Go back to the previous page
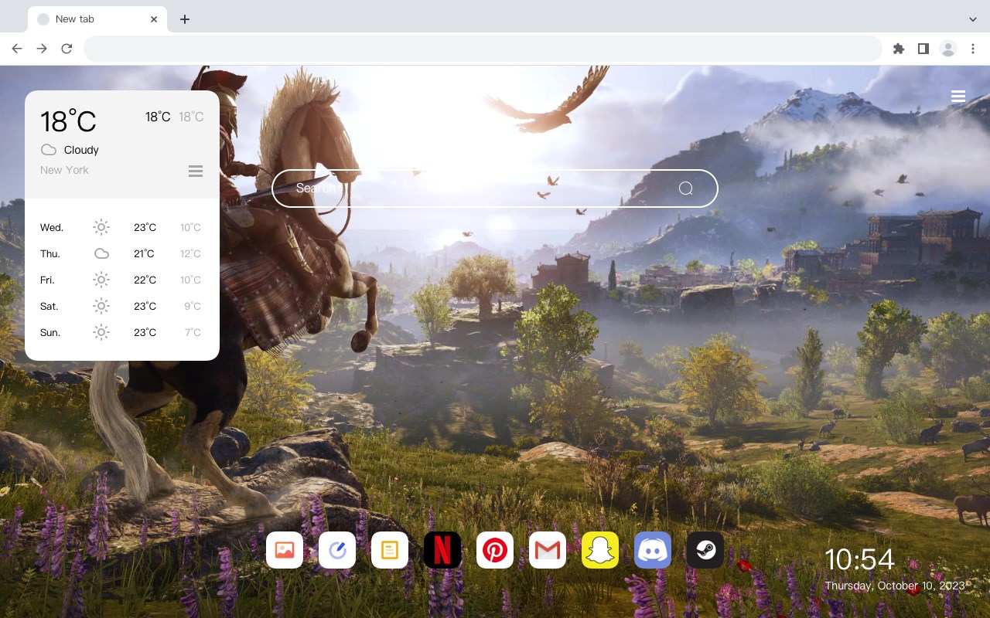990x618 pixels. tap(17, 49)
